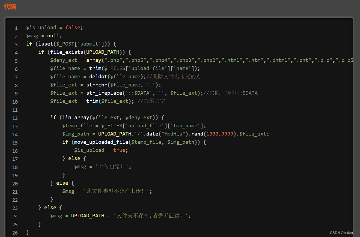Click the comment 去除字符串::$DATA

pos(231,93)
